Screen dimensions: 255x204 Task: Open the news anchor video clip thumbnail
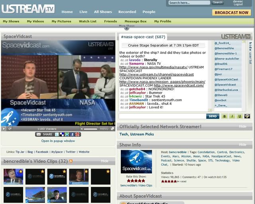(x=13, y=177)
